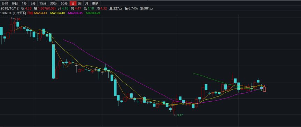Viewport: 301px width, 127px height.
Task: Select the highlighted 日 daily tab
Action: [73, 3]
